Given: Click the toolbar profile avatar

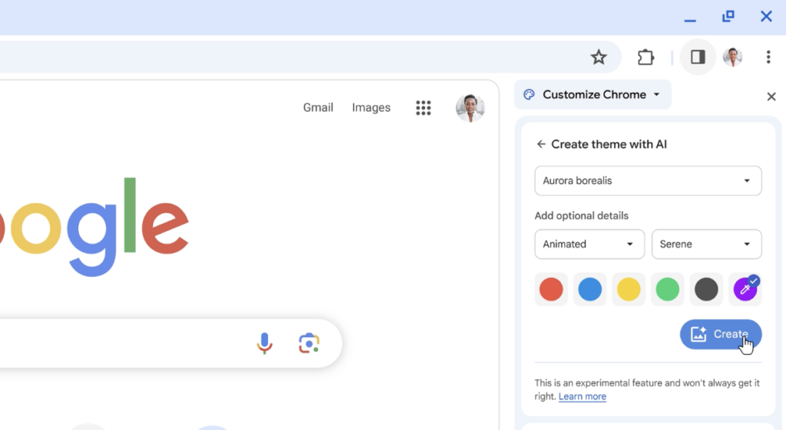Looking at the screenshot, I should coord(733,57).
